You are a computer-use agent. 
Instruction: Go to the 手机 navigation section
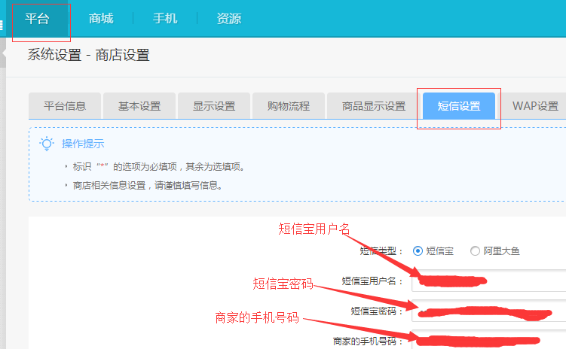pyautogui.click(x=165, y=19)
